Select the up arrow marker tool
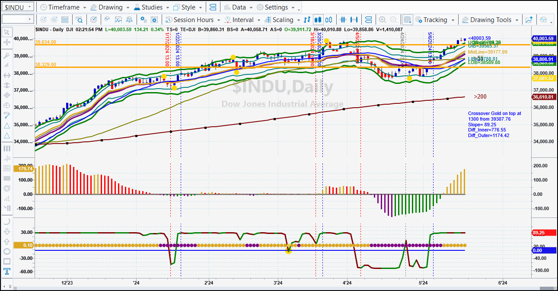Screen dimensions: 558x291 point(7,241)
